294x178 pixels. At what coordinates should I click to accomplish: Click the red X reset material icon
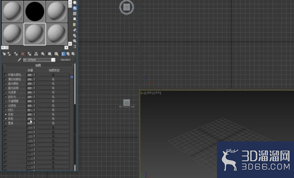click(x=23, y=54)
